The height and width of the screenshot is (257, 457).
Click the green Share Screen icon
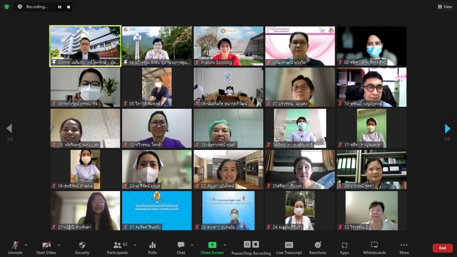point(212,245)
